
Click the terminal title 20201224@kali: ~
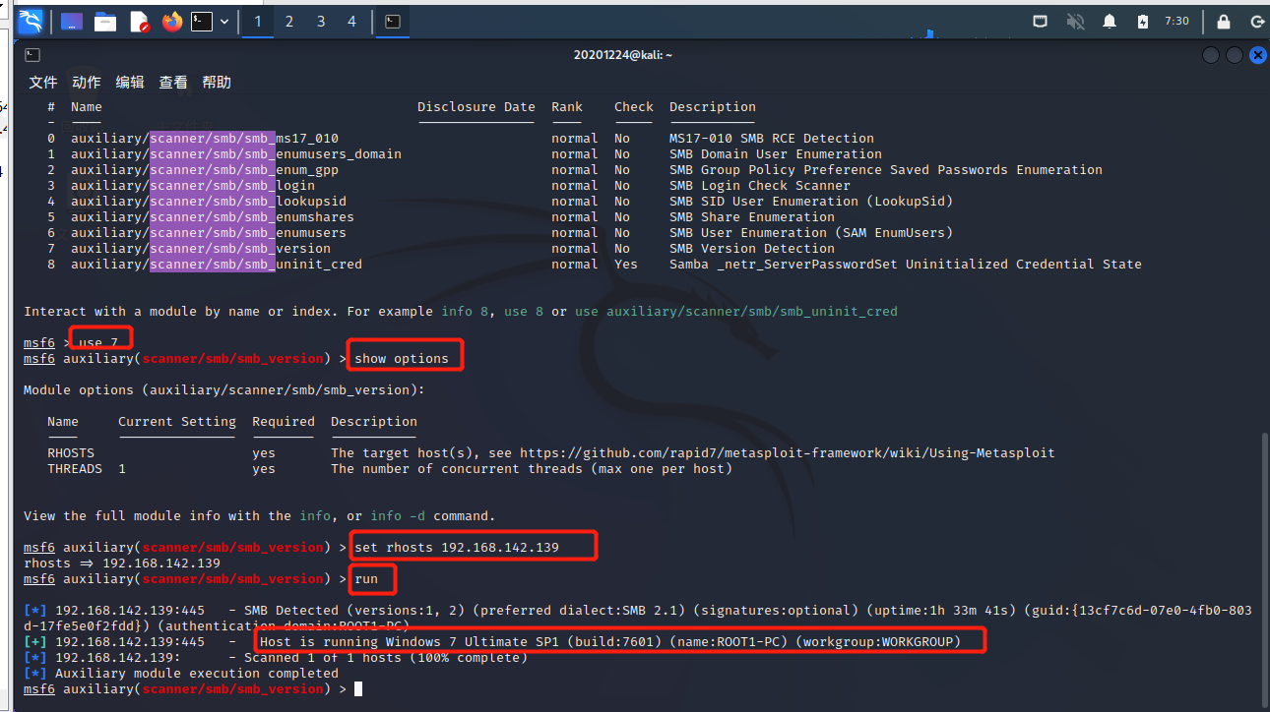coord(623,55)
